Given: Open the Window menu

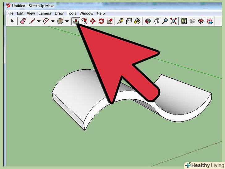Looking at the screenshot, I should [x=86, y=13].
